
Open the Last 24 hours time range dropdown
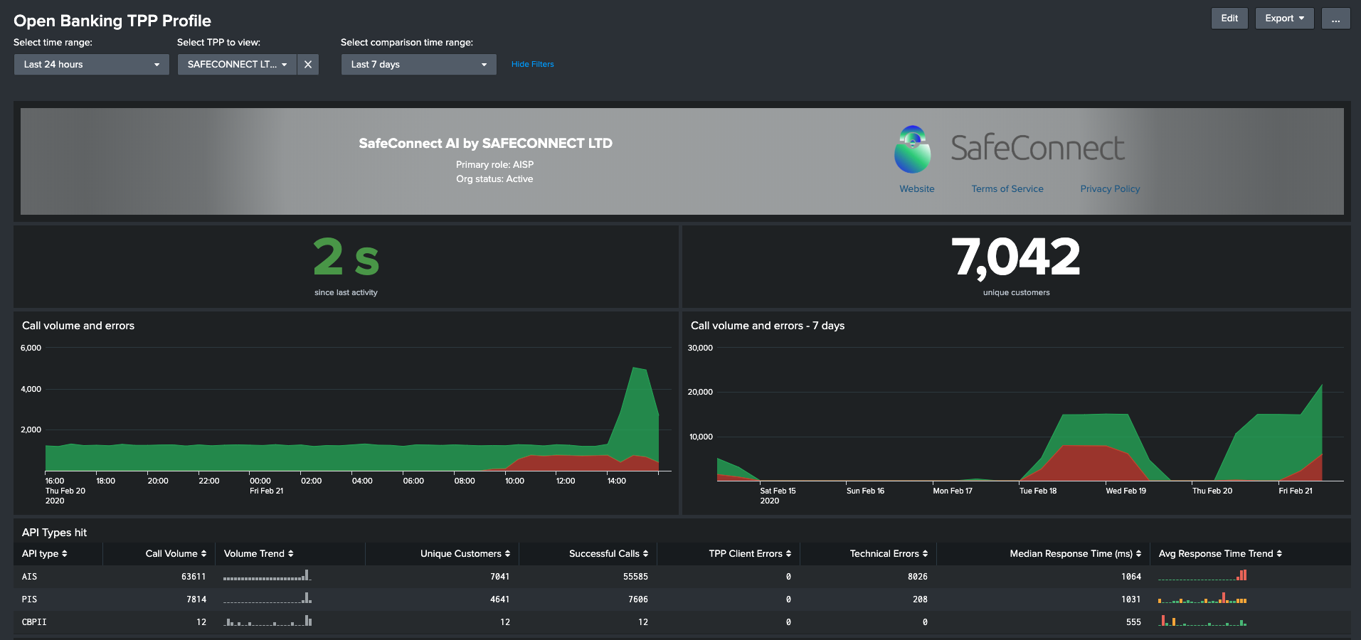91,65
